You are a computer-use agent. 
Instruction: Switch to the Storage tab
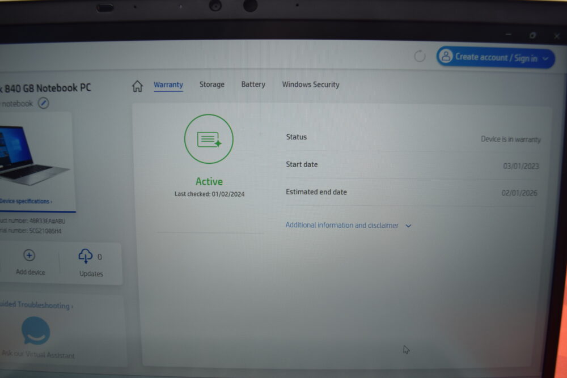click(212, 84)
